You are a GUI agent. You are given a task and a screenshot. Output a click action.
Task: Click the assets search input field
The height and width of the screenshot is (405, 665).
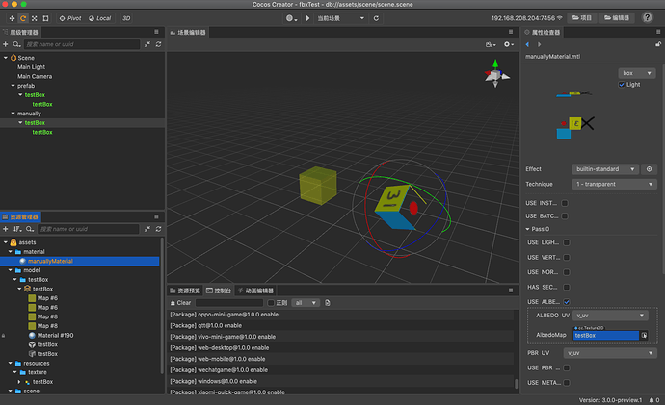coord(89,229)
